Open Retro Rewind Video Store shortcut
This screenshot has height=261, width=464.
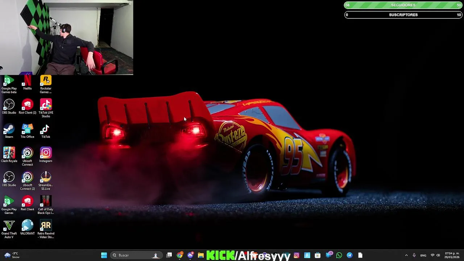[x=46, y=229]
